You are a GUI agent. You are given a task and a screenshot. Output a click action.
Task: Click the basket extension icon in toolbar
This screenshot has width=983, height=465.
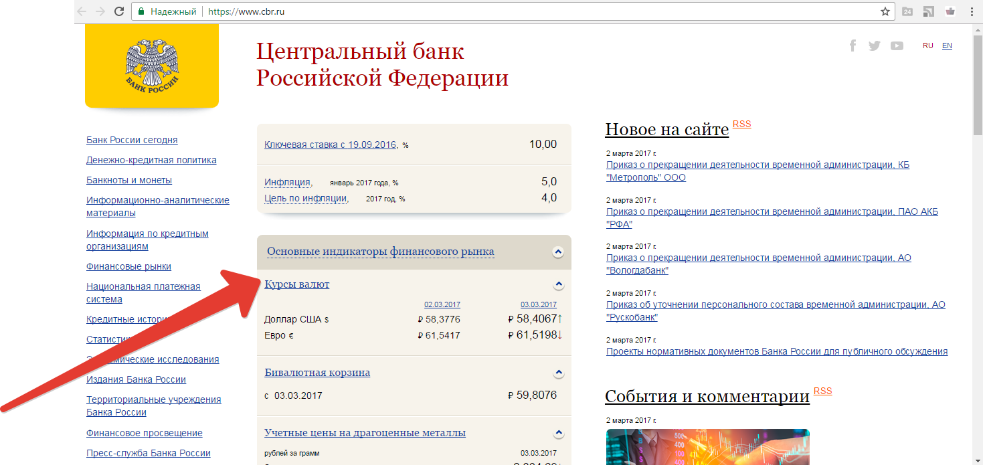[950, 11]
